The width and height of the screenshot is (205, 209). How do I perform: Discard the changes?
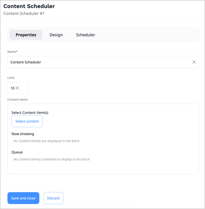click(x=53, y=198)
